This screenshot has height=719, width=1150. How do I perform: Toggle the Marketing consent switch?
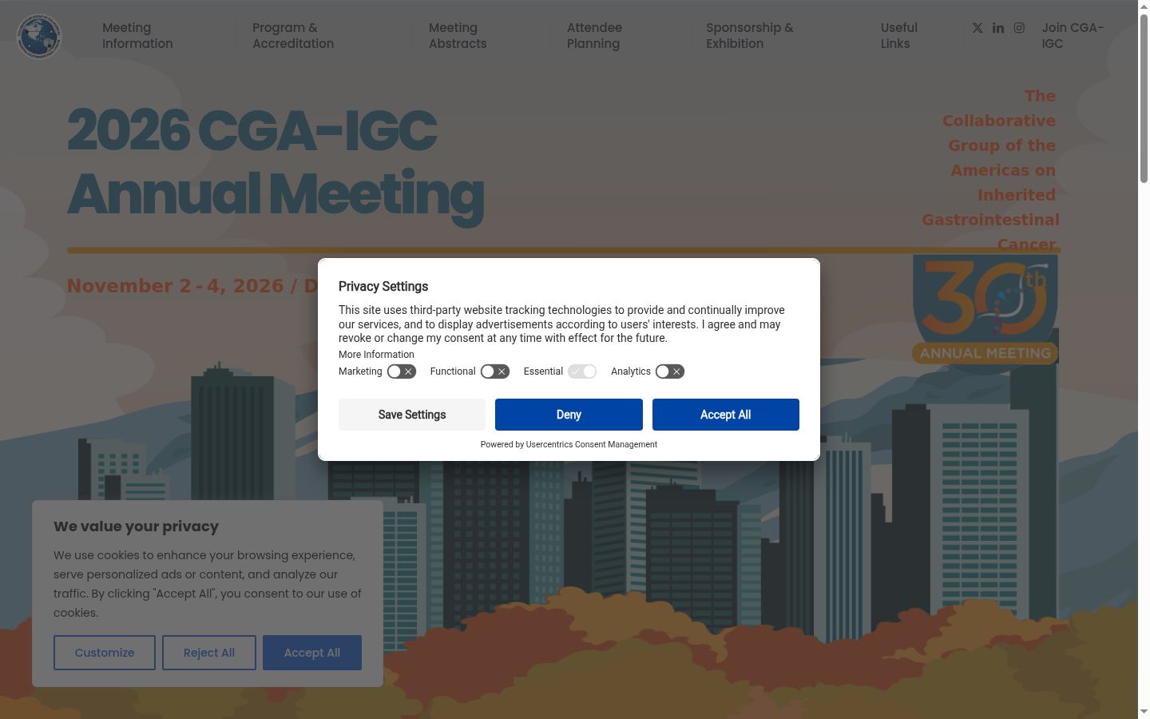click(x=402, y=371)
